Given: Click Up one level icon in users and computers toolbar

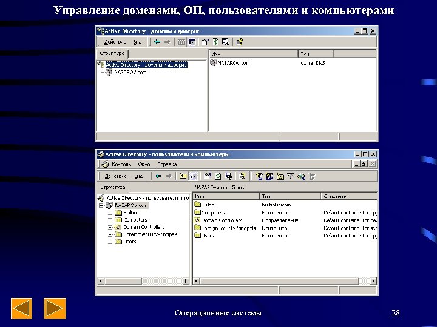Looking at the screenshot, I should tap(183, 176).
